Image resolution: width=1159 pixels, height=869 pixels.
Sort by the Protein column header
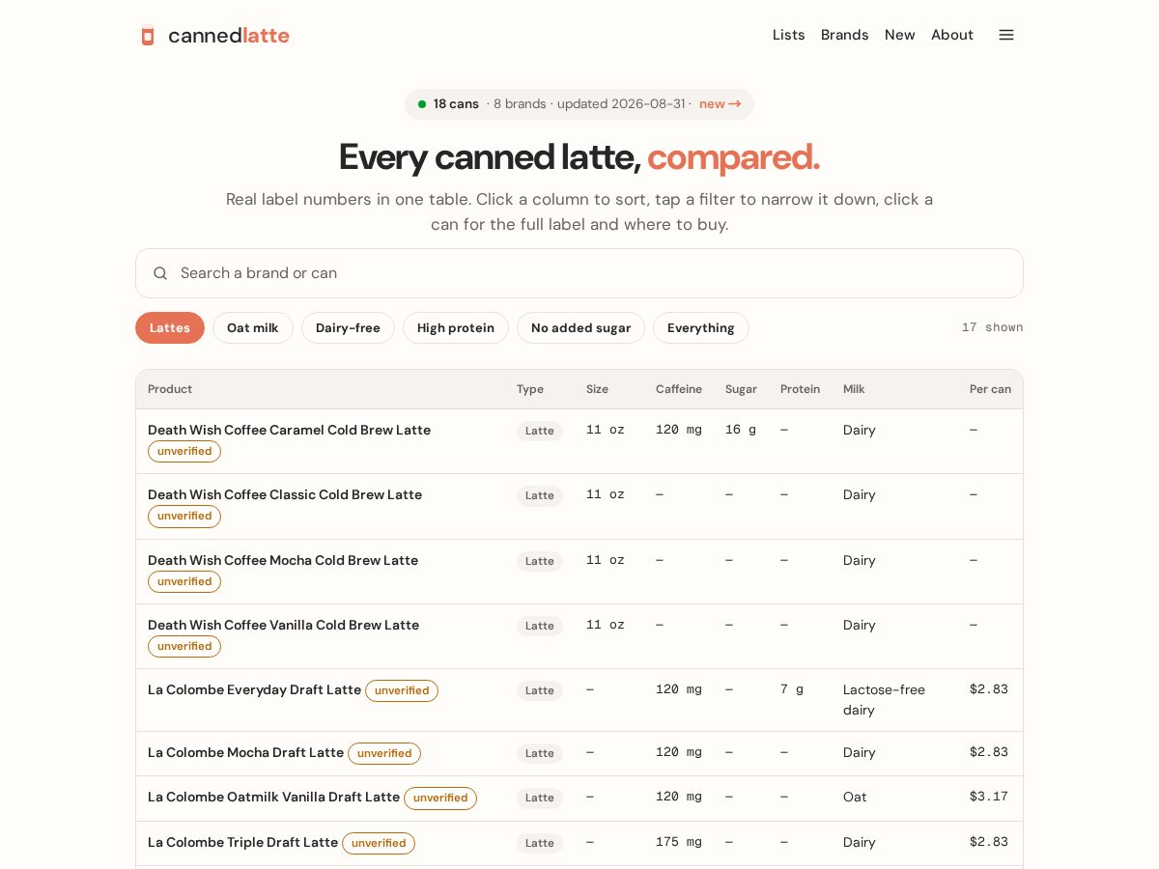point(800,389)
